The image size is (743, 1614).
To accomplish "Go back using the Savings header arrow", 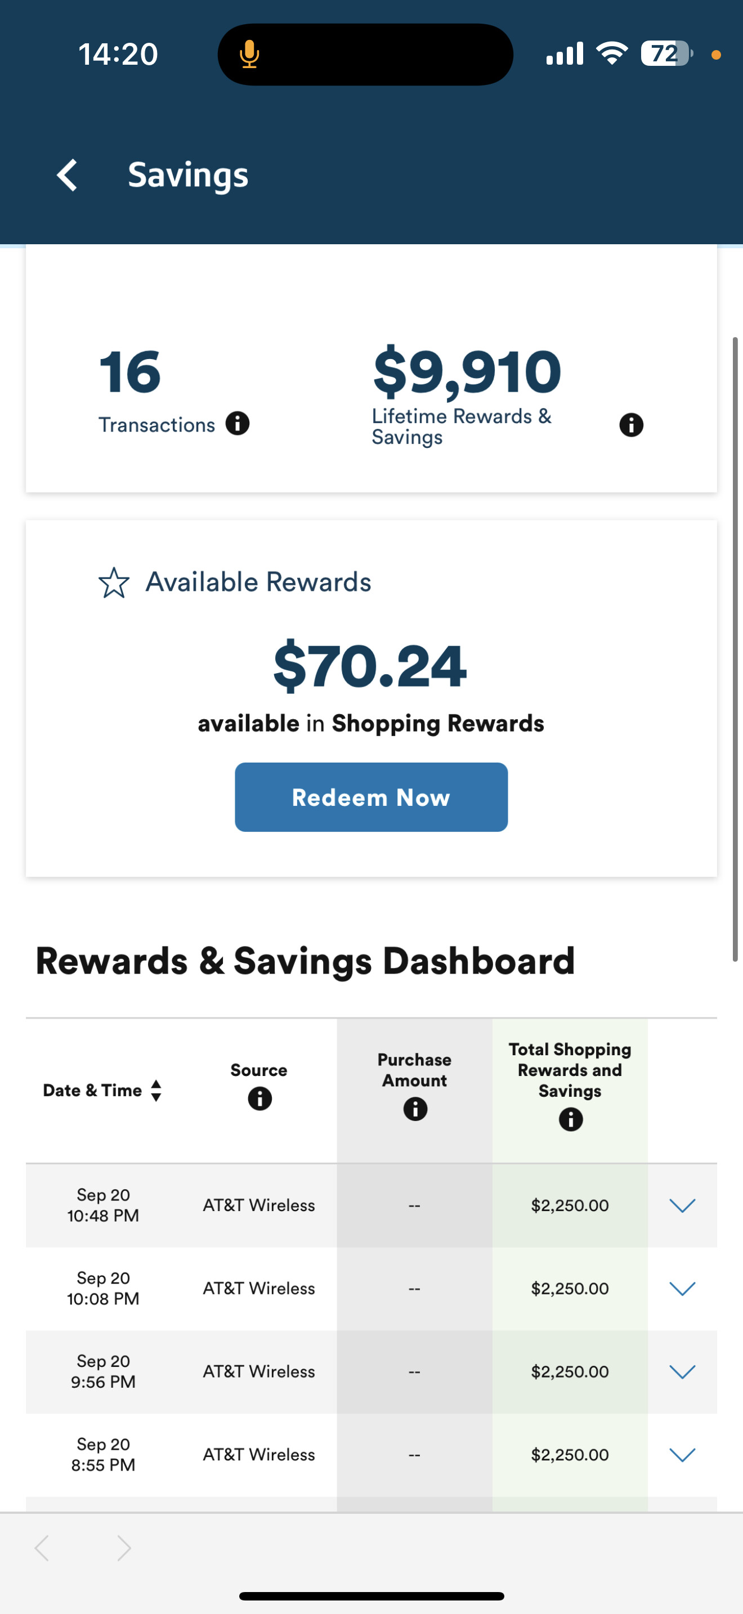I will (67, 175).
